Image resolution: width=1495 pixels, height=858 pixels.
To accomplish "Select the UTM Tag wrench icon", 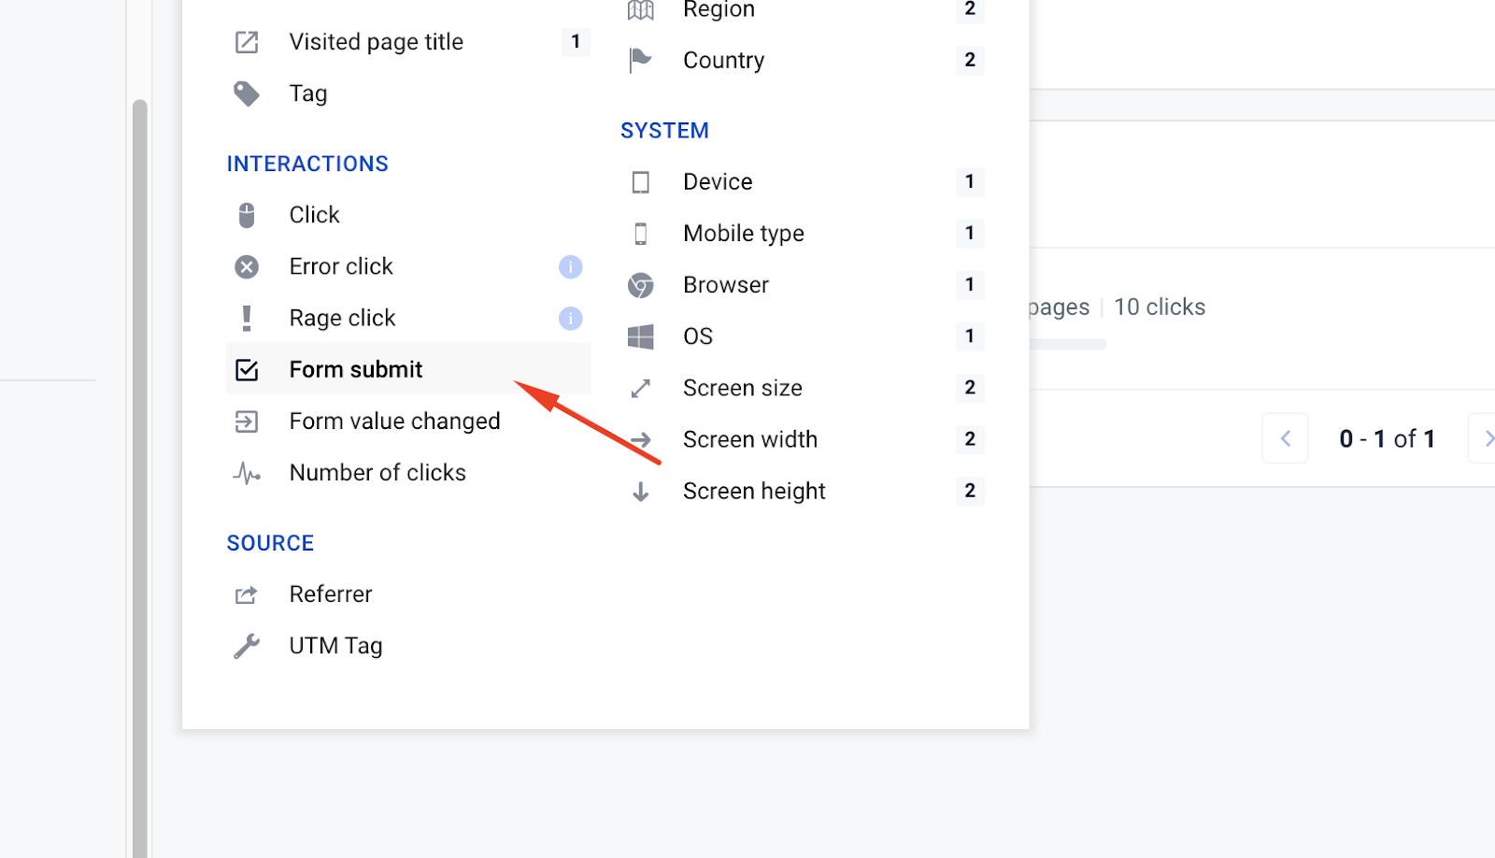I will coord(247,646).
